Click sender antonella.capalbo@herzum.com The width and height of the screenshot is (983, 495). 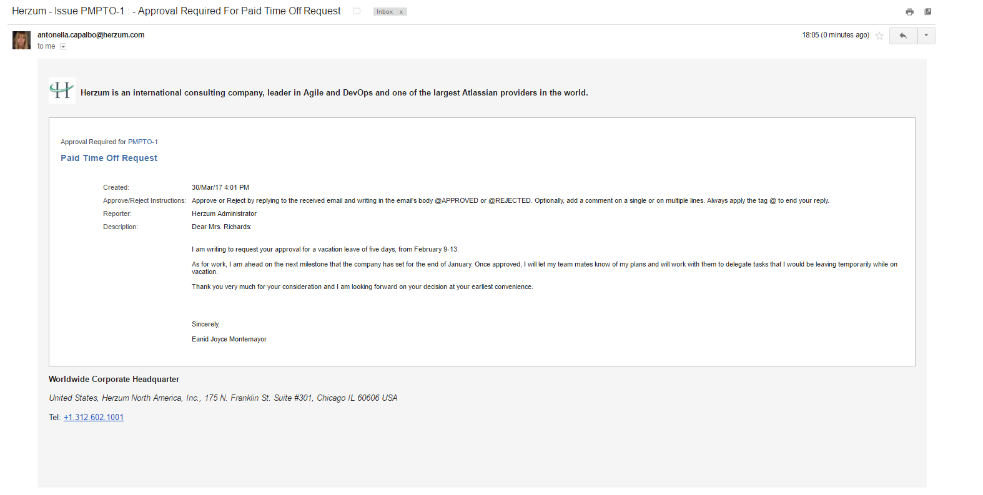[91, 35]
